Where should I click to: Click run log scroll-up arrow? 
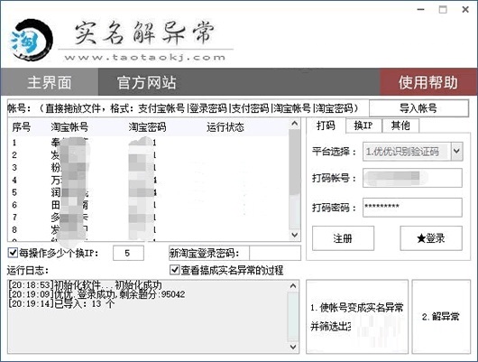(293, 286)
